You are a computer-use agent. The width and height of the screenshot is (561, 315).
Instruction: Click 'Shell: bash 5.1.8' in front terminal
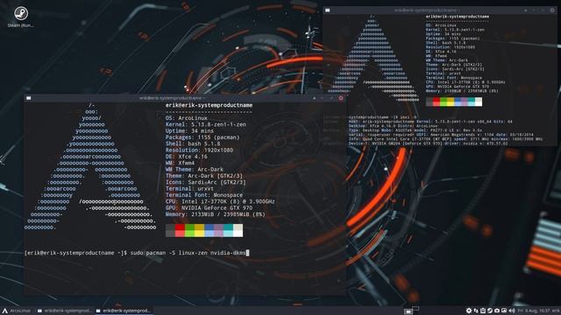click(x=193, y=143)
